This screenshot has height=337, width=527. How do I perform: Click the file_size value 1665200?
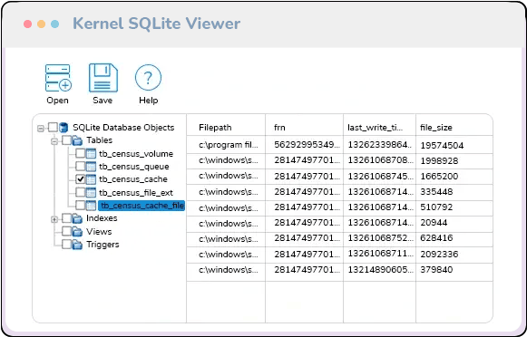tap(439, 177)
